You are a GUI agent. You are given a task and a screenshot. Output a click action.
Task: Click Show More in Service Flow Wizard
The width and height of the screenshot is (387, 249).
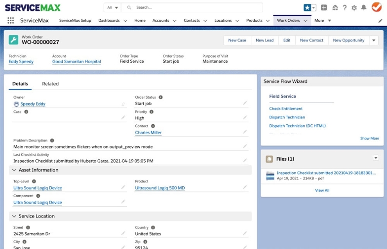(369, 138)
